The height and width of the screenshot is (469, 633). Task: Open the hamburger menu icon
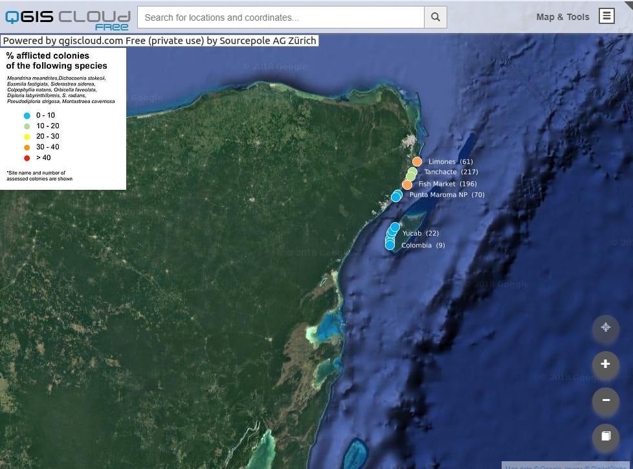[x=606, y=16]
